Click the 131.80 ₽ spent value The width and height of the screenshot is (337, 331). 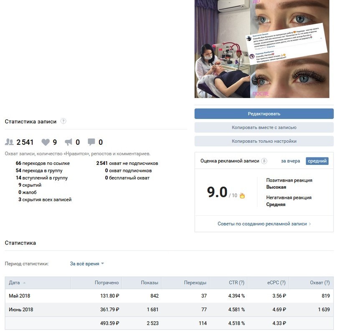tap(109, 296)
